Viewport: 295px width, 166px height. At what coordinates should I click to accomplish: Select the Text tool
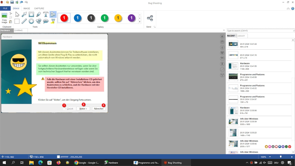[x=46, y=14]
